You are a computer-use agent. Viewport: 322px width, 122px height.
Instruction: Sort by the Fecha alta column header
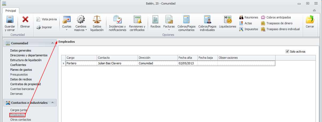click(x=188, y=58)
